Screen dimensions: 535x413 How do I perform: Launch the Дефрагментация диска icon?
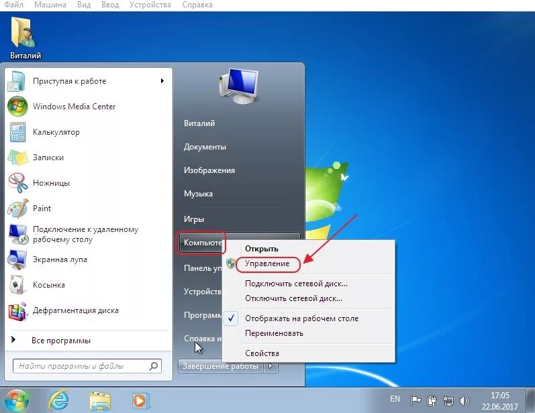pyautogui.click(x=17, y=310)
